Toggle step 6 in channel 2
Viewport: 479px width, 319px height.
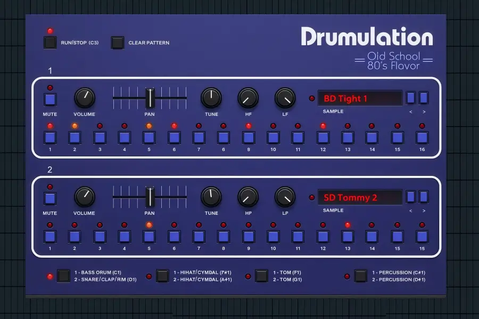[x=174, y=237]
